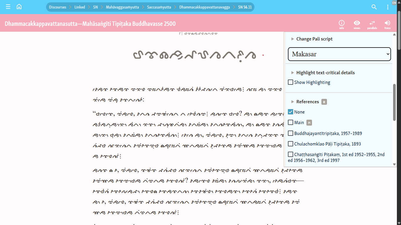Toggle the views eye panel

[x=357, y=24]
